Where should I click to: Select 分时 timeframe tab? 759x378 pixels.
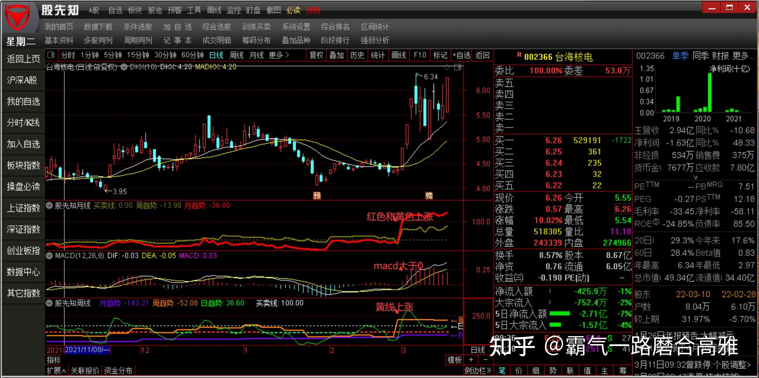[x=68, y=55]
